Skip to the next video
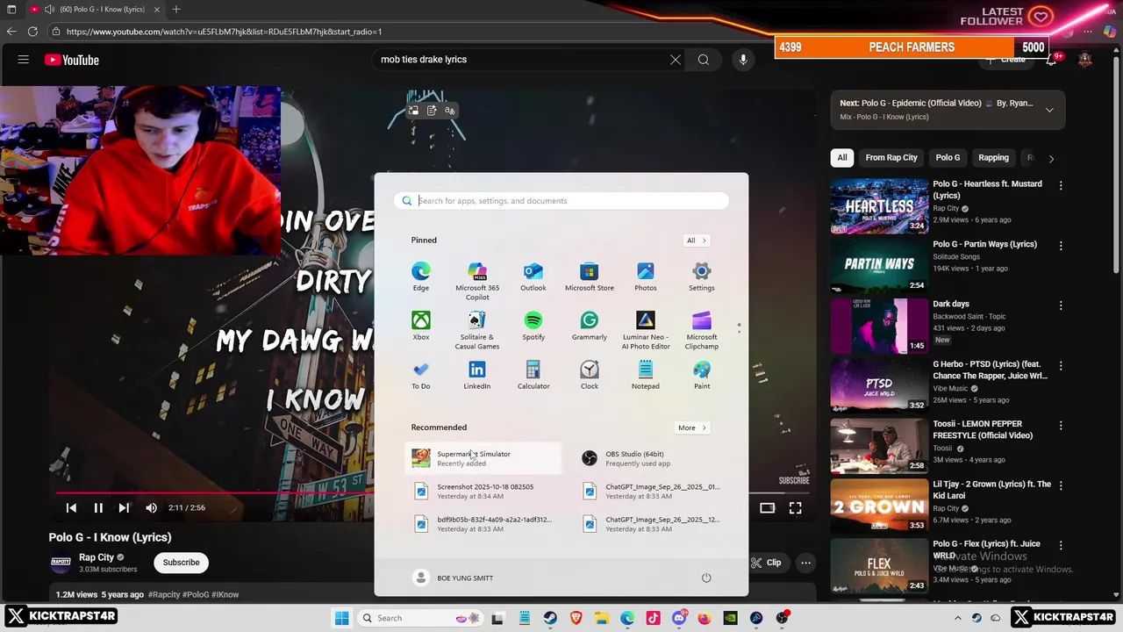The width and height of the screenshot is (1123, 632). 124,507
